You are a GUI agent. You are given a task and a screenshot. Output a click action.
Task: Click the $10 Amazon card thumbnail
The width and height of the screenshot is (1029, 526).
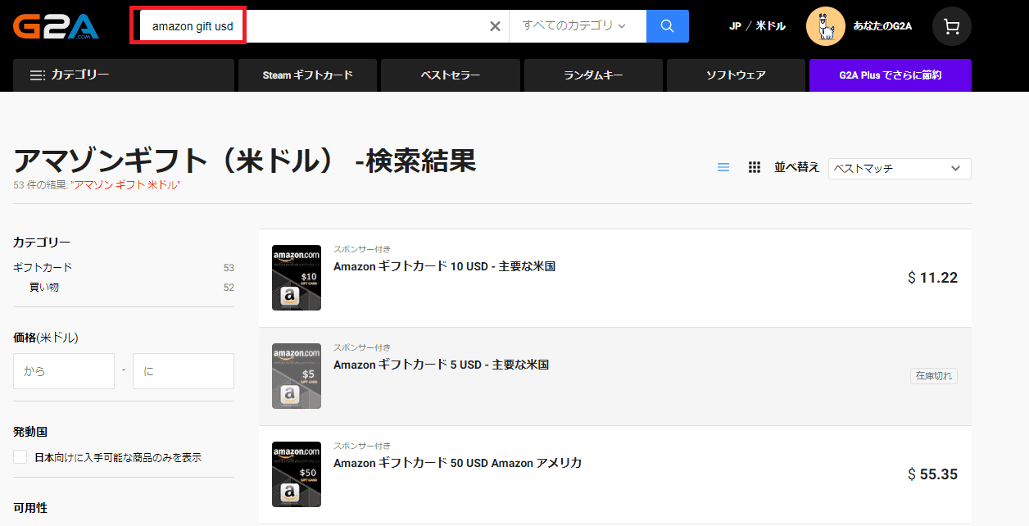pyautogui.click(x=297, y=278)
